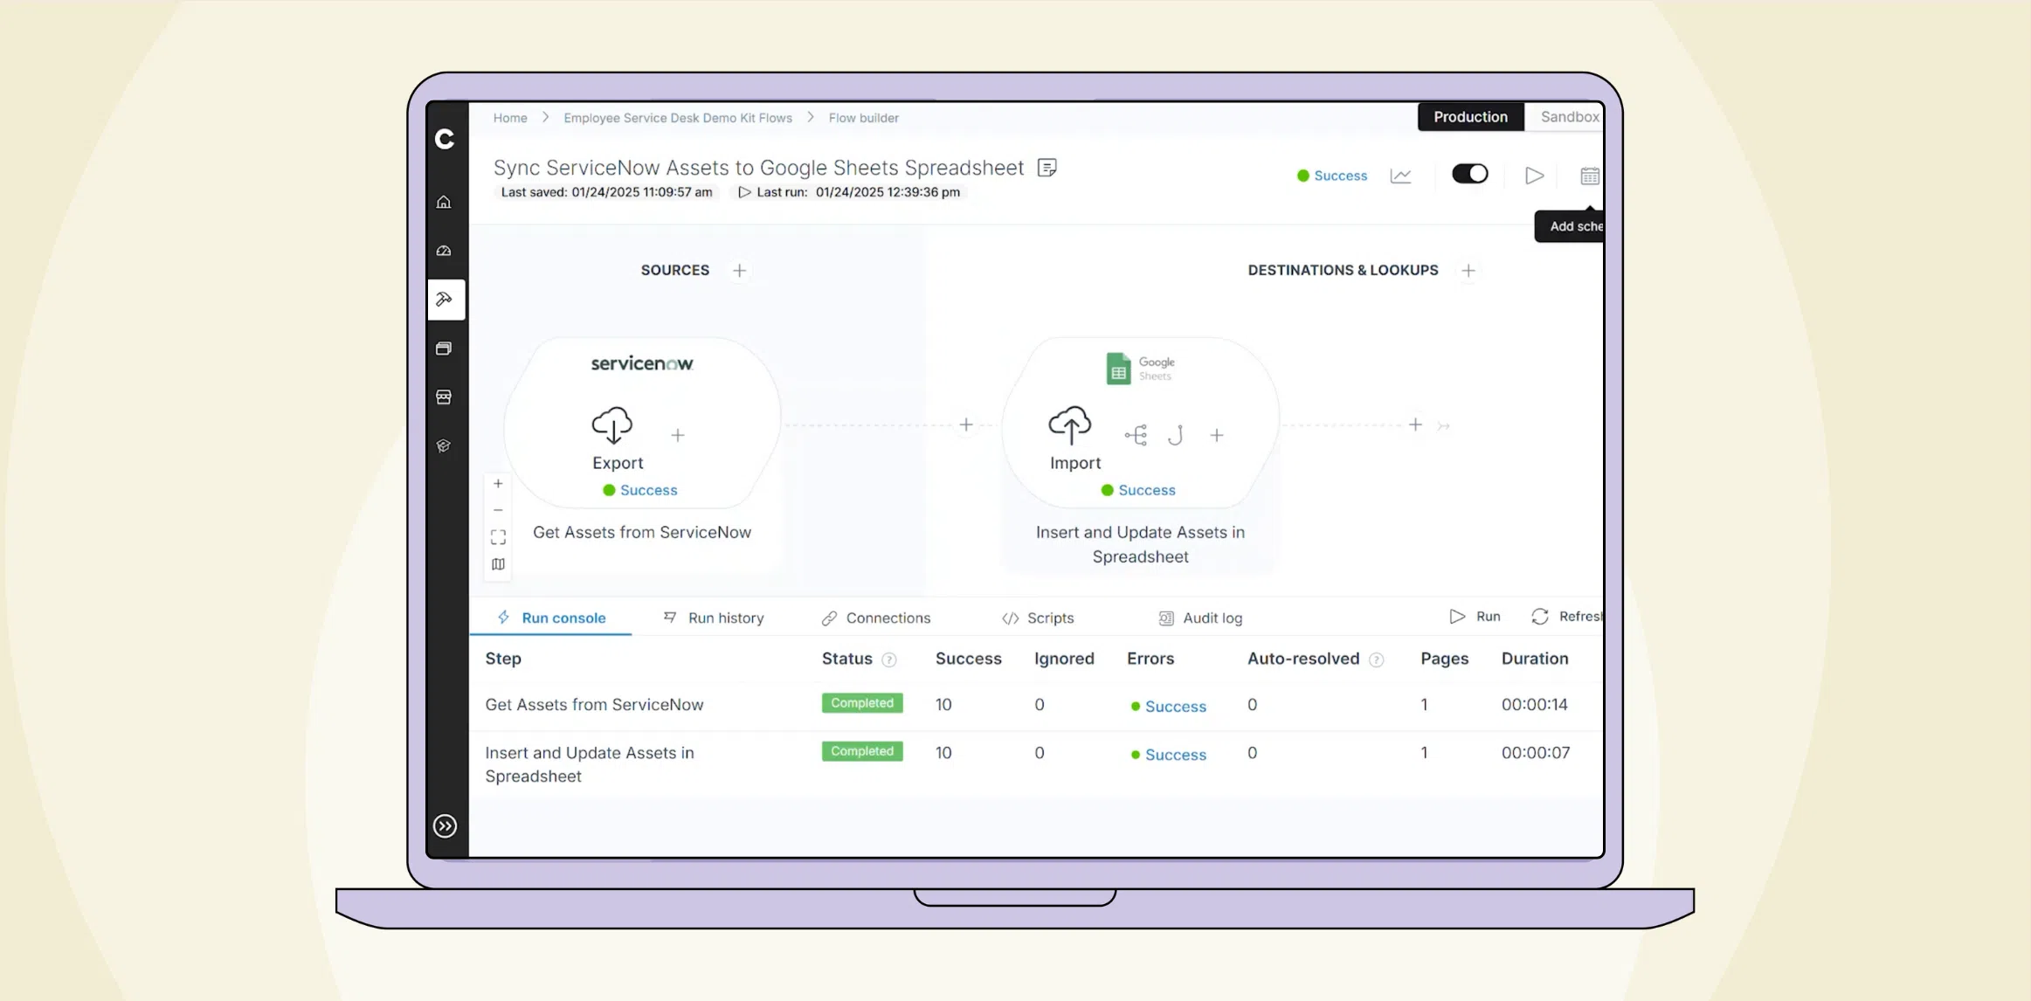Add a destination or lookup with plus
Image resolution: width=2031 pixels, height=1001 pixels.
[x=1468, y=271]
